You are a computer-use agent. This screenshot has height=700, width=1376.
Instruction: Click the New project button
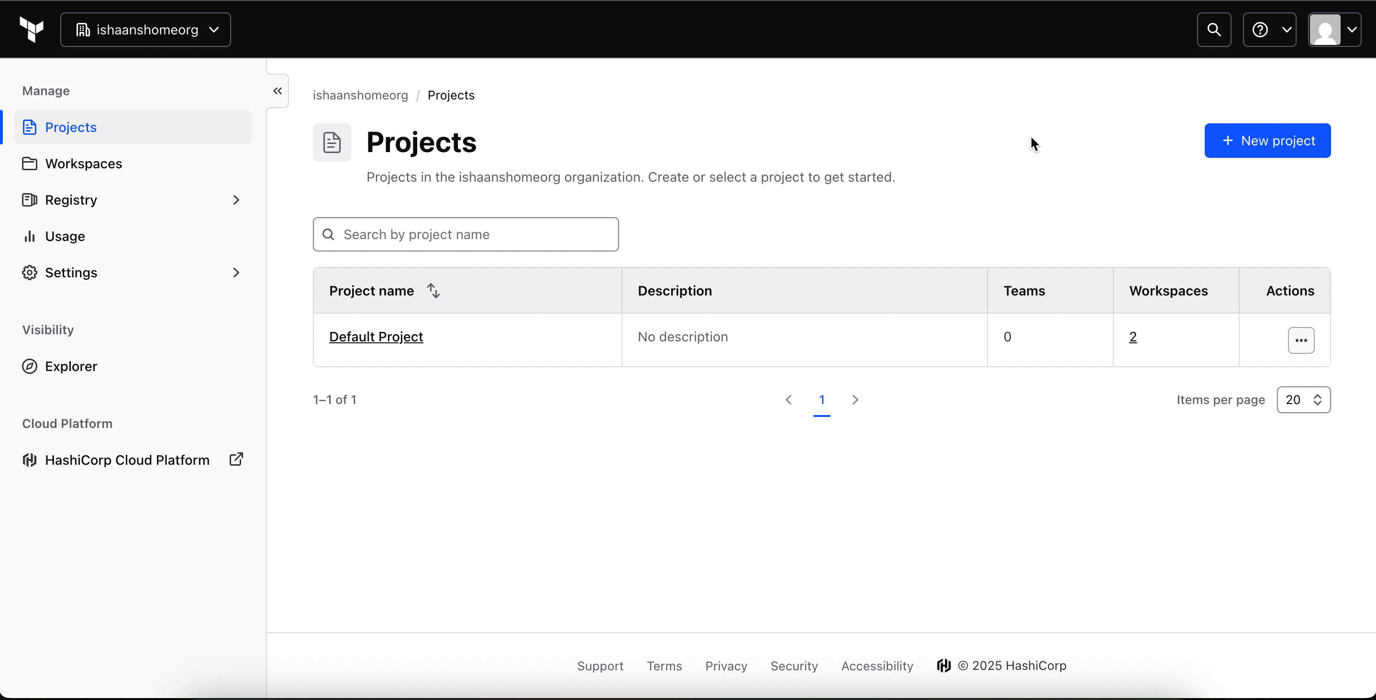[1267, 141]
